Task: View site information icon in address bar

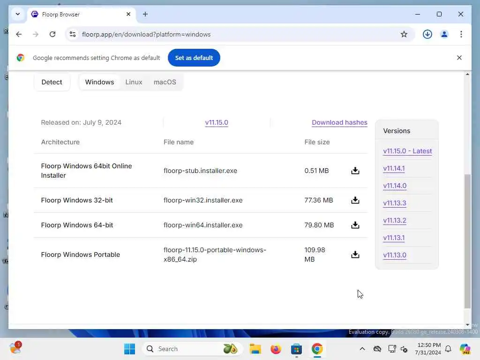Action: (x=73, y=34)
